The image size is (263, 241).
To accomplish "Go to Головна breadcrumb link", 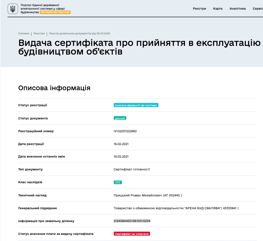I will point(24,33).
